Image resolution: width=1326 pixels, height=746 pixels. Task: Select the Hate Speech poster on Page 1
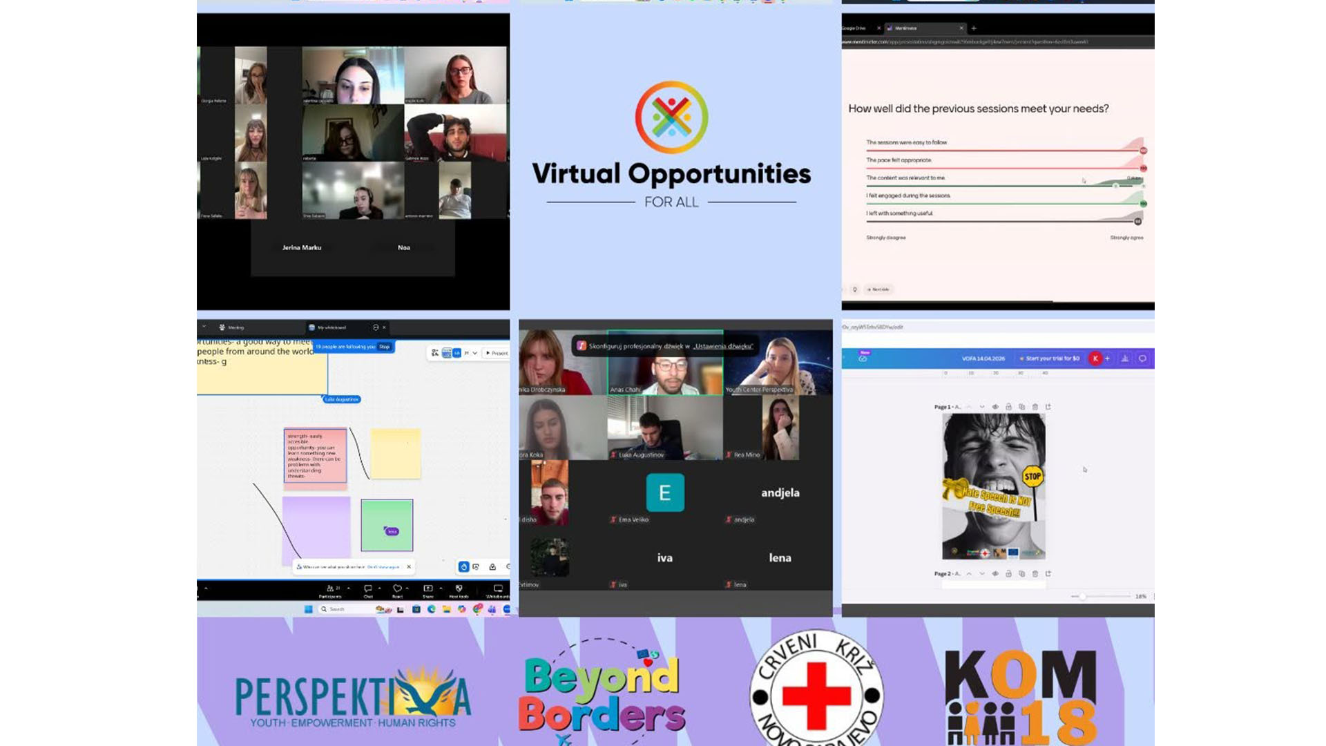pyautogui.click(x=994, y=486)
